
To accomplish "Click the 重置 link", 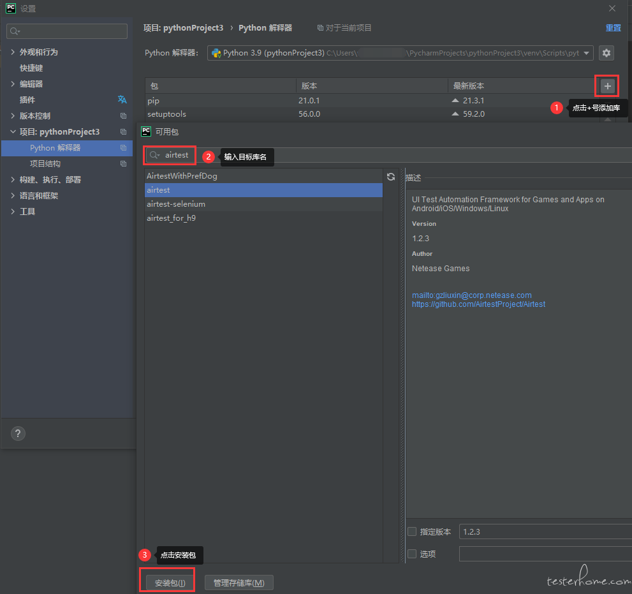I will [613, 28].
